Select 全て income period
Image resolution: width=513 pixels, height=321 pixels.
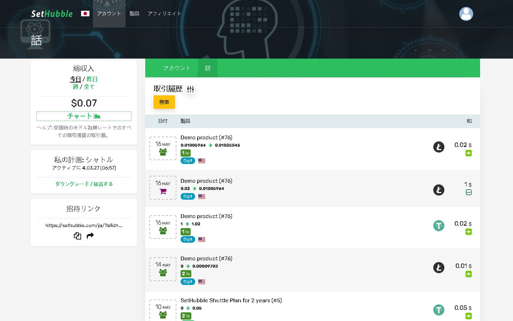pyautogui.click(x=89, y=87)
